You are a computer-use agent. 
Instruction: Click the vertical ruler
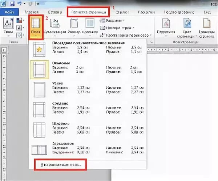pyautogui.click(x=4, y=117)
